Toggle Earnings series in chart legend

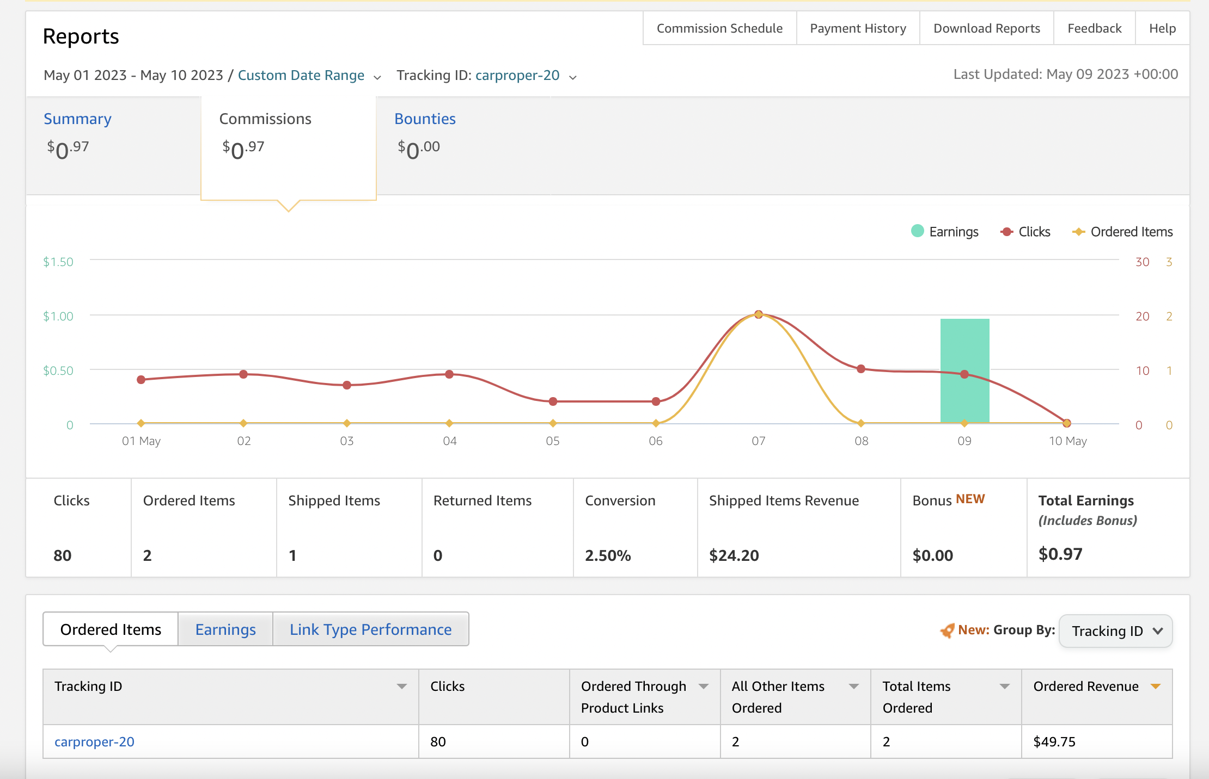pos(945,232)
